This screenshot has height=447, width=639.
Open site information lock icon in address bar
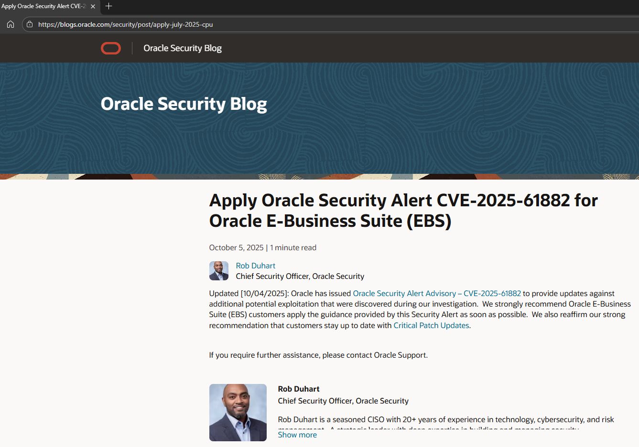[30, 24]
